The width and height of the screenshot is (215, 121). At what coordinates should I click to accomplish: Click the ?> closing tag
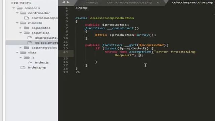pyautogui.click(x=78, y=72)
